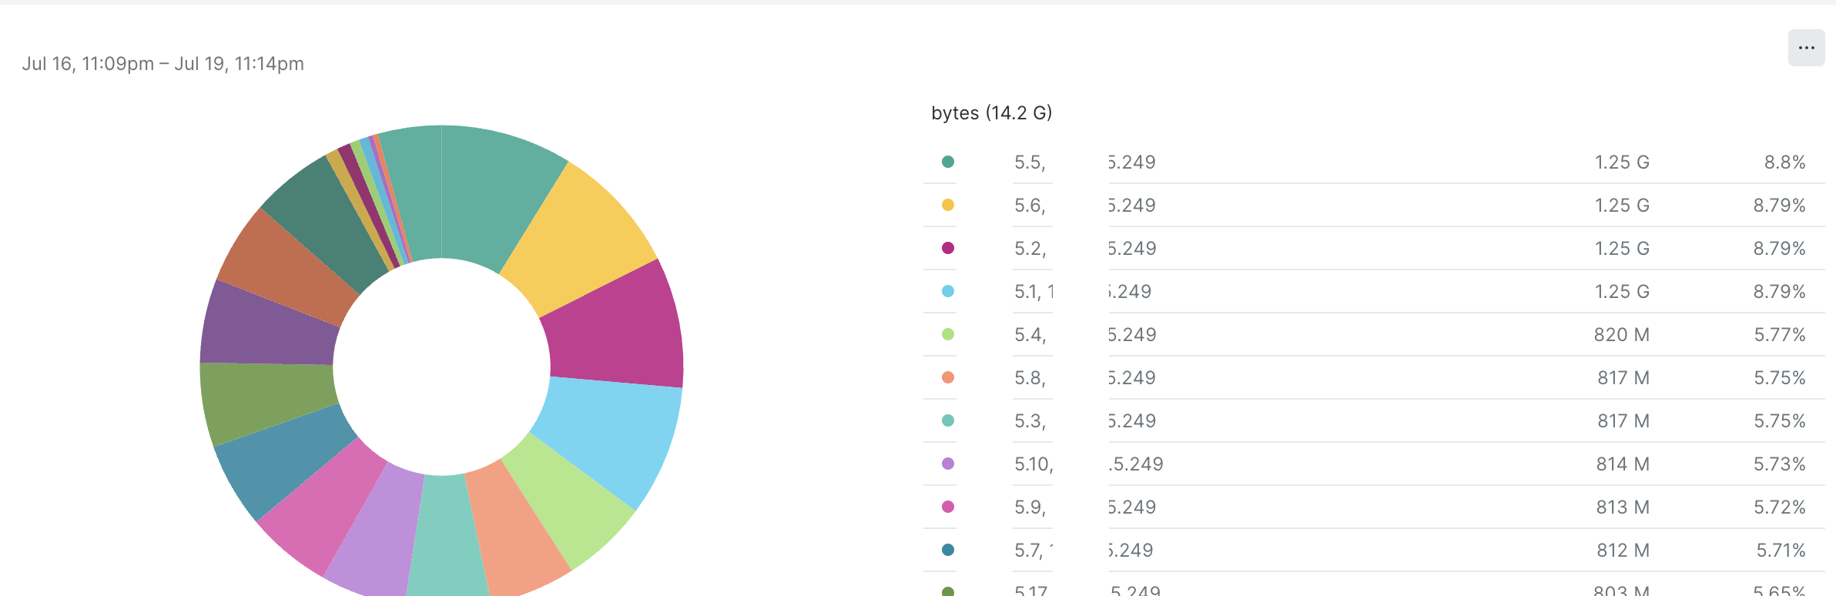Select the '5.3,' legend row label
1836x596 pixels.
(x=1030, y=421)
